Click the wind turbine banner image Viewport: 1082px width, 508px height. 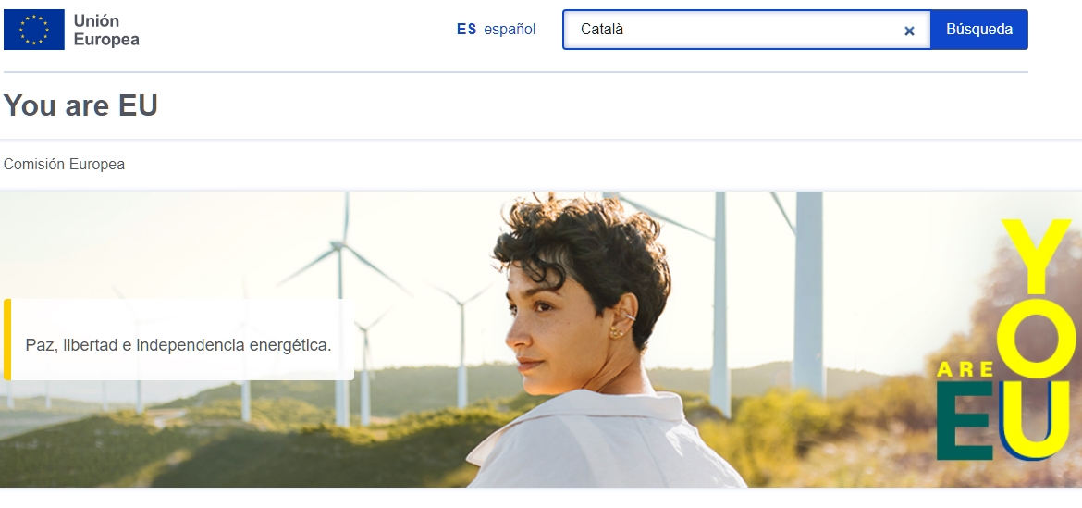tap(541, 340)
